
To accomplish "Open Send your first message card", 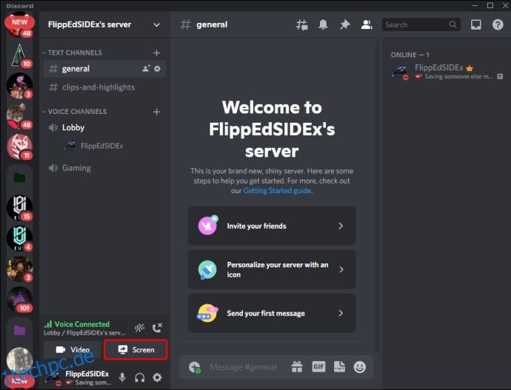I will coord(272,313).
